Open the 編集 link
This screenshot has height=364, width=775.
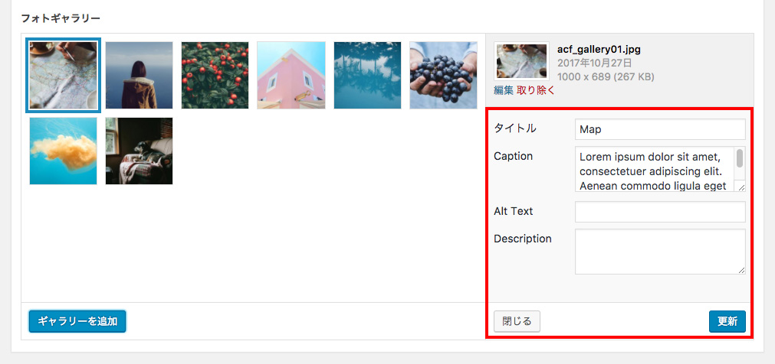click(504, 90)
